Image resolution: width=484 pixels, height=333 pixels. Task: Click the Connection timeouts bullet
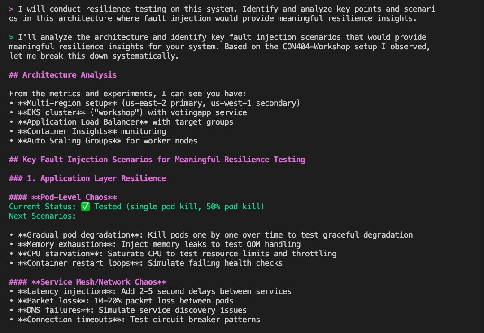(x=135, y=320)
